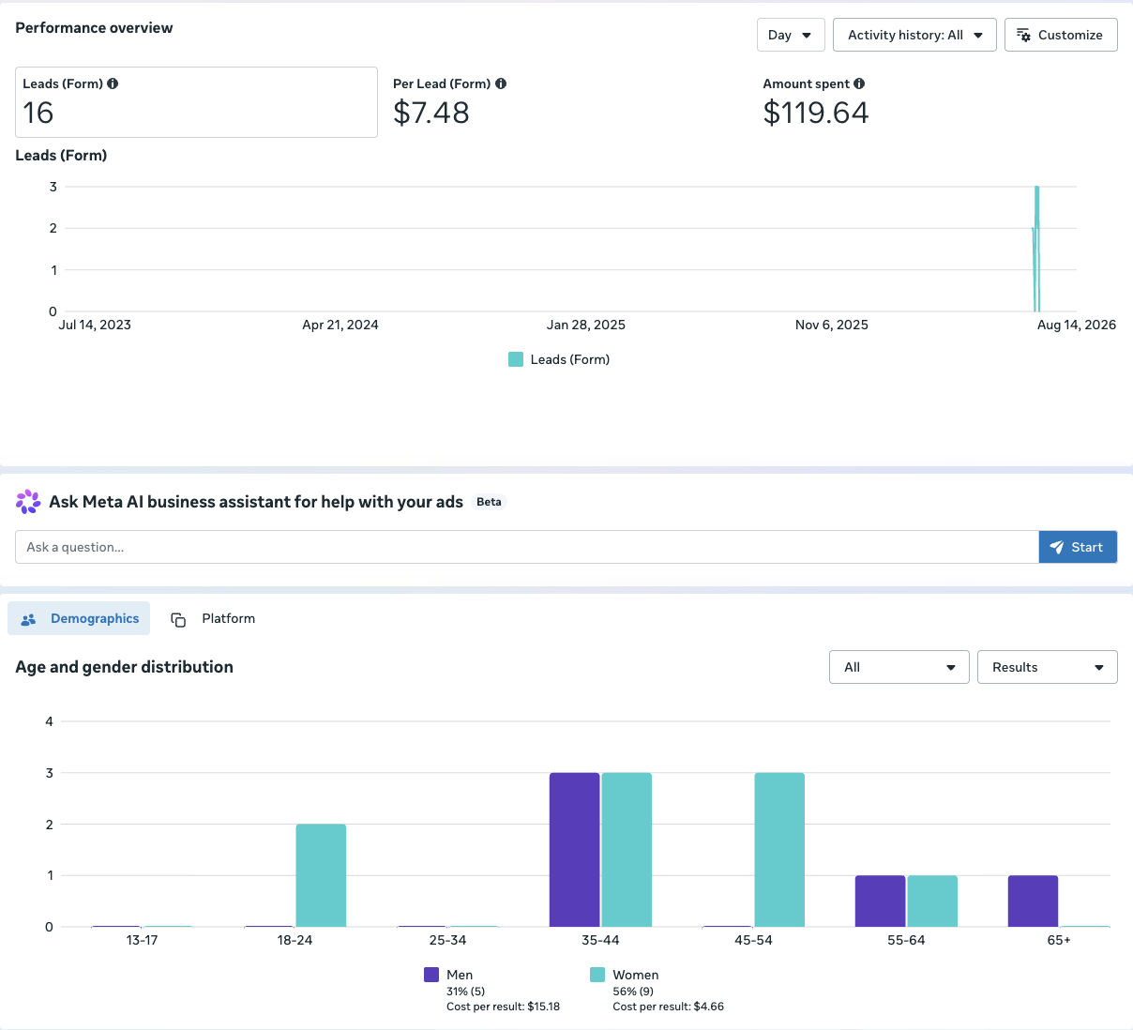Image resolution: width=1133 pixels, height=1030 pixels.
Task: Toggle the Leads (Form) chart legend swatch
Action: coord(516,359)
